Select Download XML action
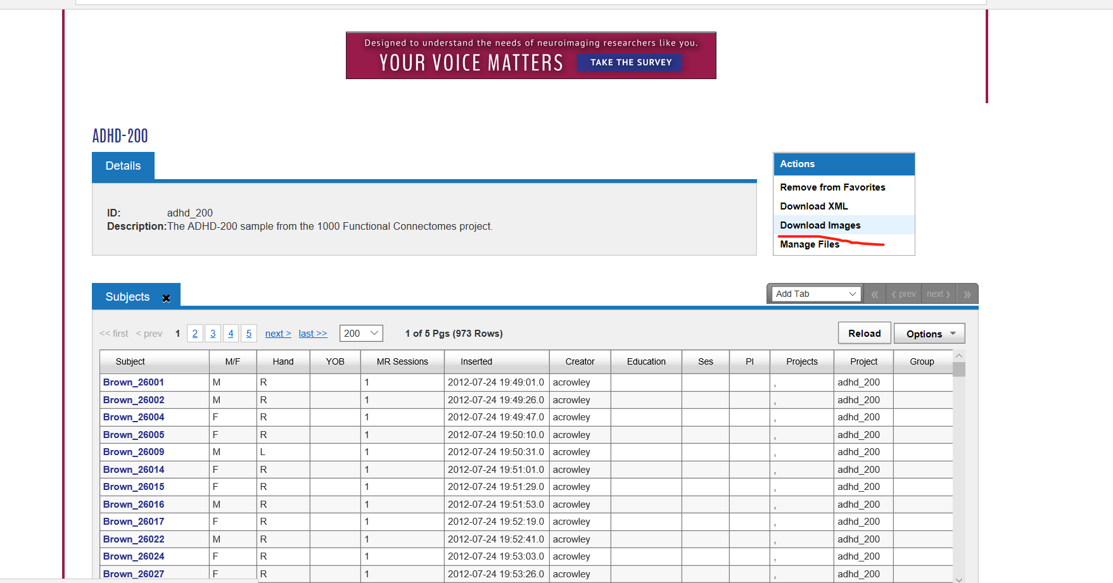 point(813,206)
